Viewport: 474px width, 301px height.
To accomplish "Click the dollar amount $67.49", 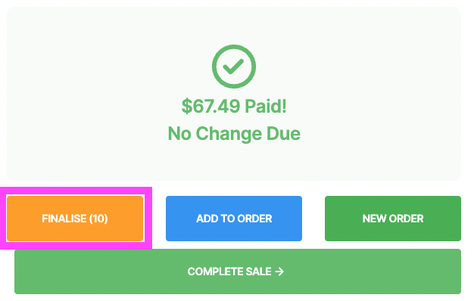I will click(x=210, y=106).
